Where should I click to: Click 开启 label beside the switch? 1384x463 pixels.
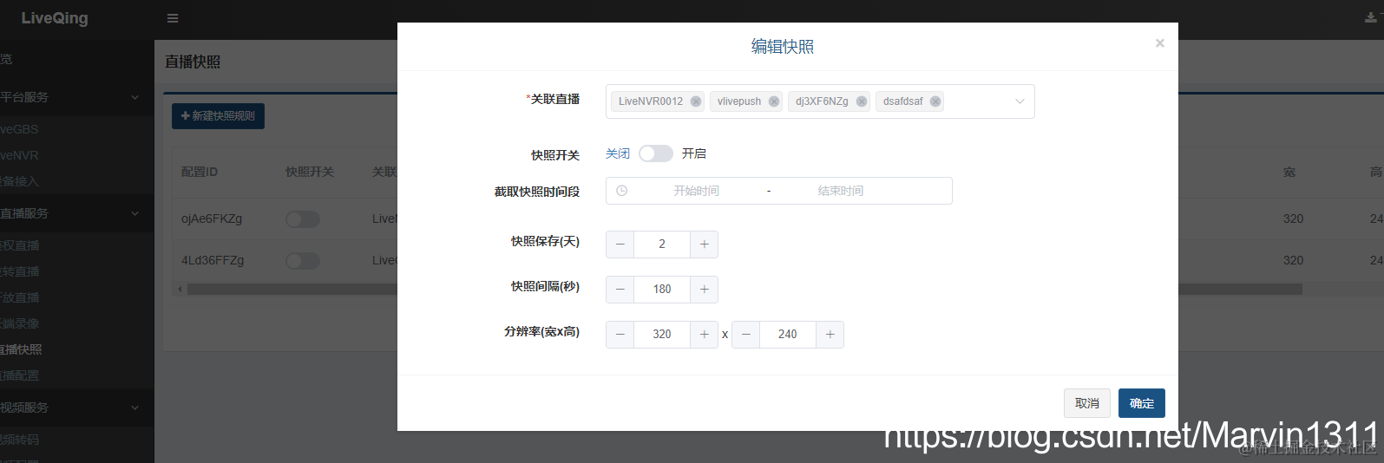tap(694, 153)
